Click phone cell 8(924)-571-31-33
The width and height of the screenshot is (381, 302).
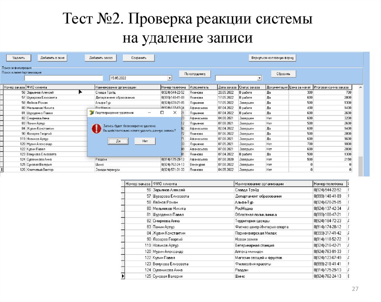[x=175, y=170]
